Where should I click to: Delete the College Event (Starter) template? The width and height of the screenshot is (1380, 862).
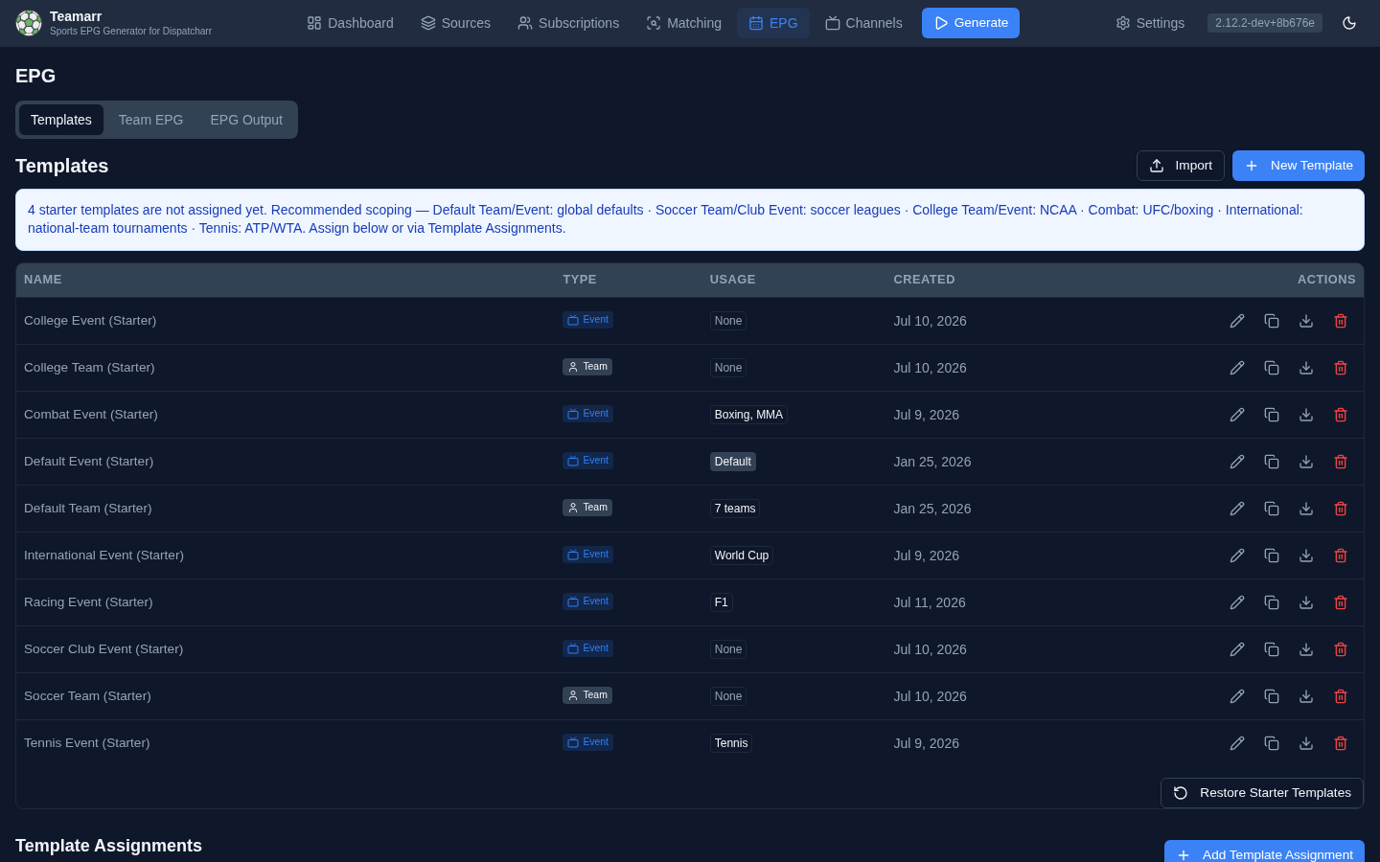(1341, 321)
